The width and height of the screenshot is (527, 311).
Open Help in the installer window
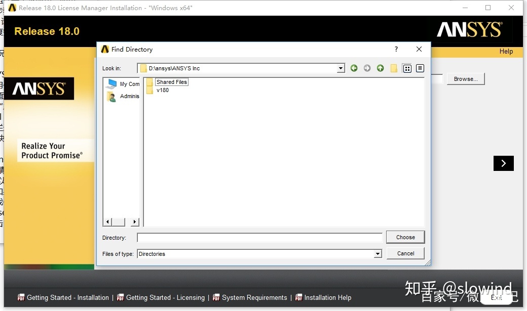click(506, 52)
